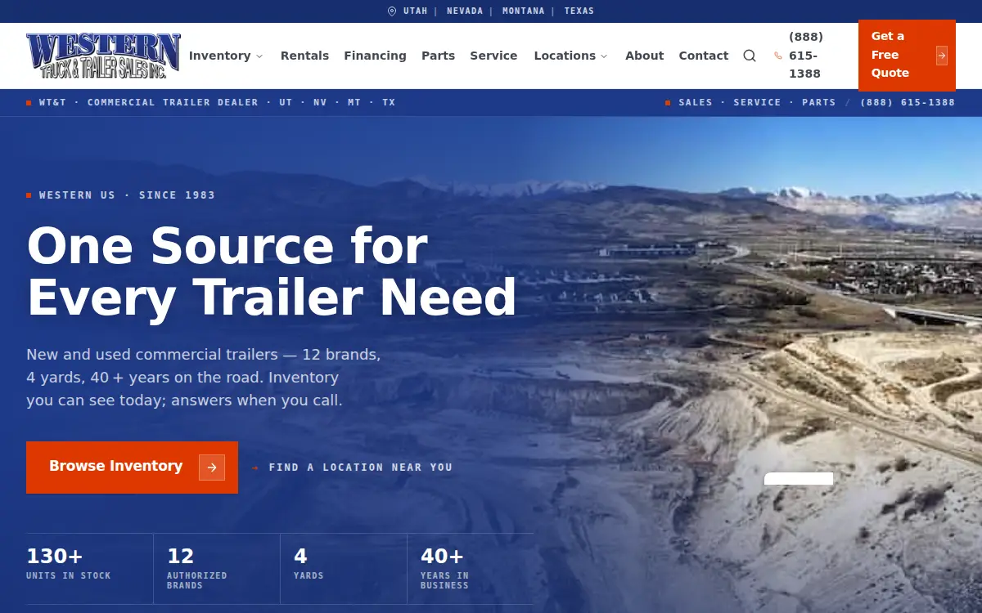Open the Parts page

pos(438,56)
